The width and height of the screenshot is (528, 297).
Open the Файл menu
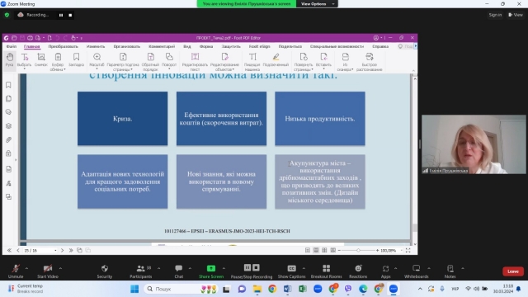point(11,46)
